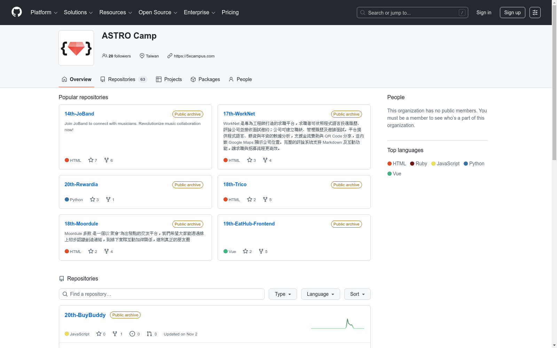Open the Sort dropdown
557x348 pixels.
358,294
